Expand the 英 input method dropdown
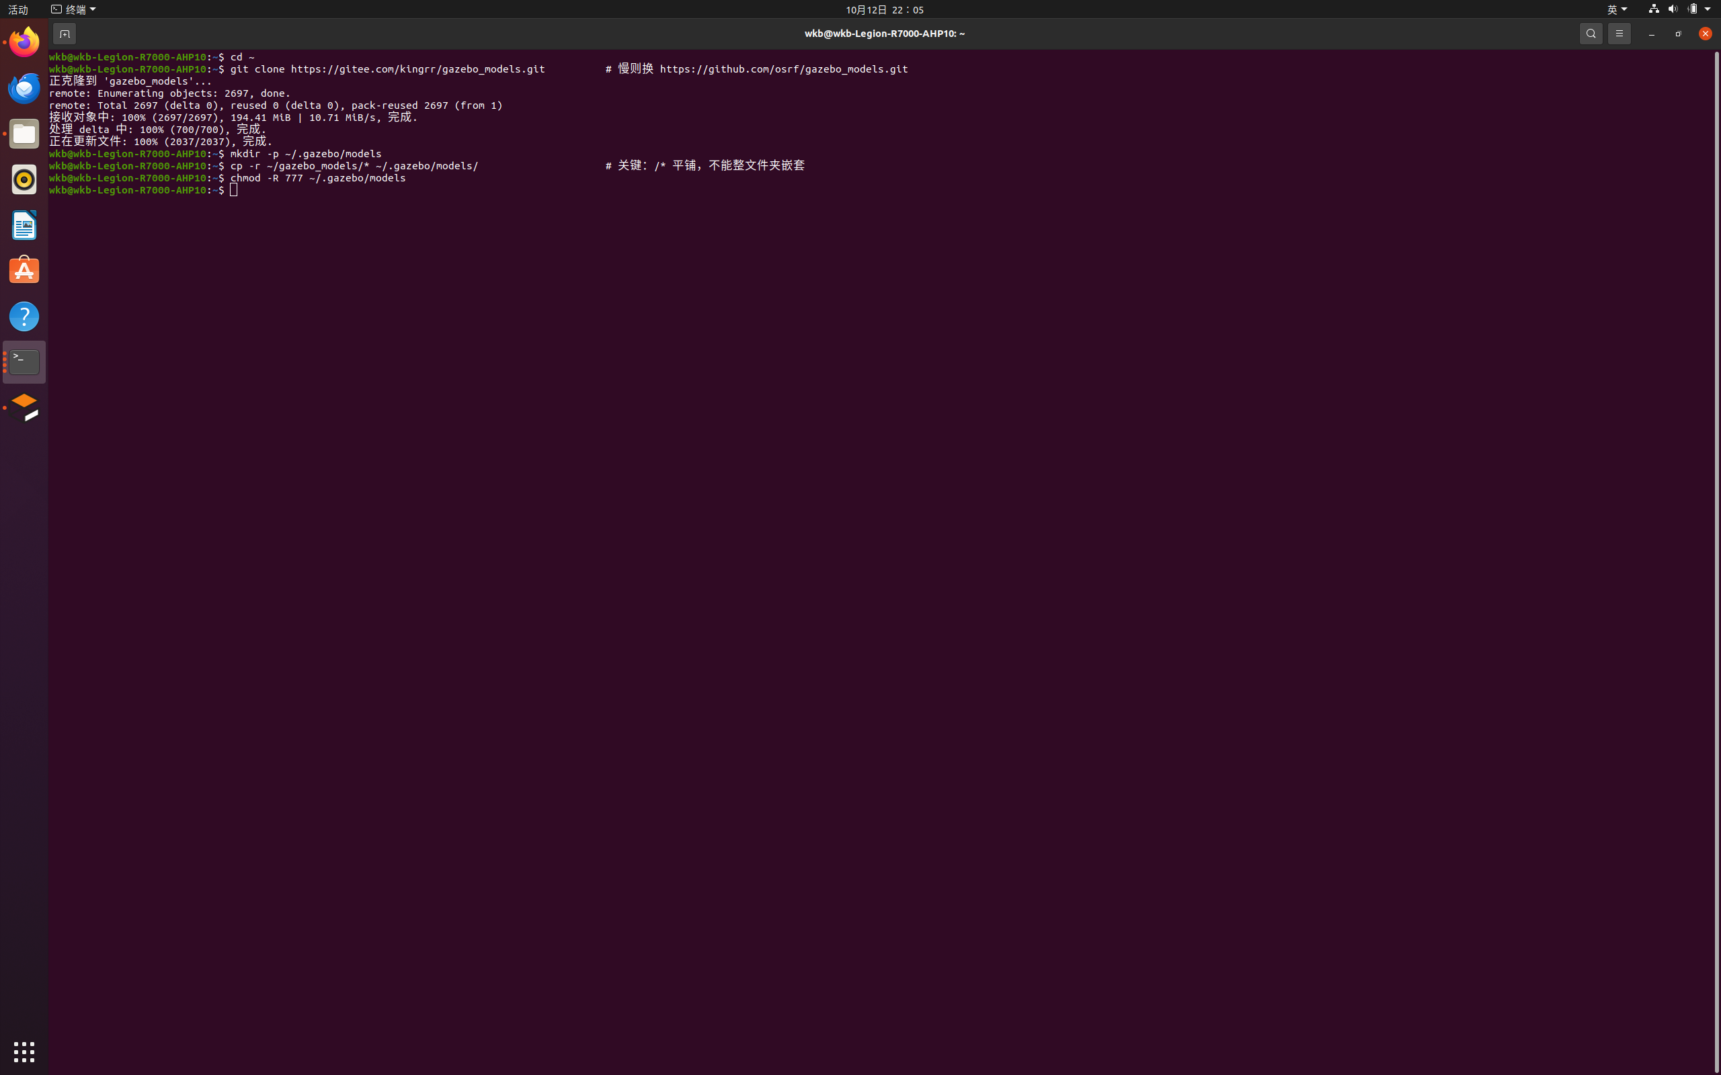The height and width of the screenshot is (1075, 1721). pos(1616,9)
